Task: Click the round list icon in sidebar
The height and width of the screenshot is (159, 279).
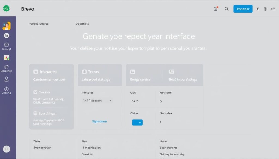Action: [7, 36]
